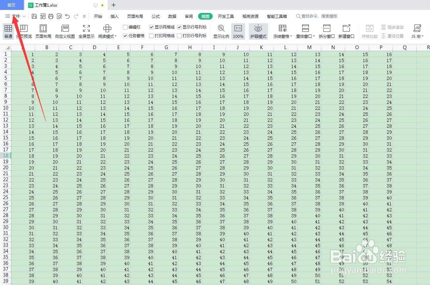Go to 首页 home tab
The width and height of the screenshot is (430, 285).
pos(12,5)
